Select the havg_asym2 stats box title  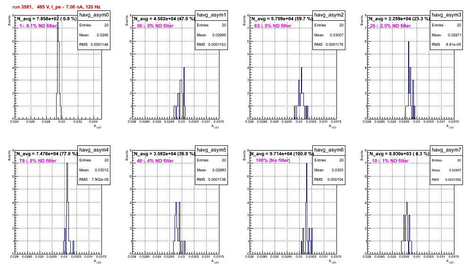(x=329, y=15)
